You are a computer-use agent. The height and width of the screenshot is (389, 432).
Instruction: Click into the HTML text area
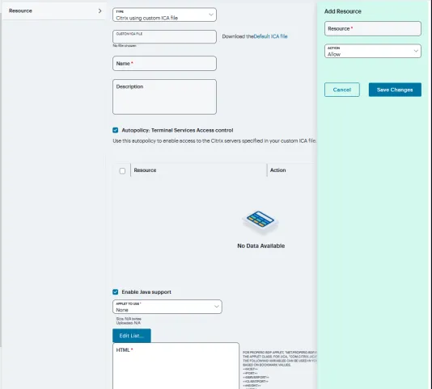(x=176, y=366)
